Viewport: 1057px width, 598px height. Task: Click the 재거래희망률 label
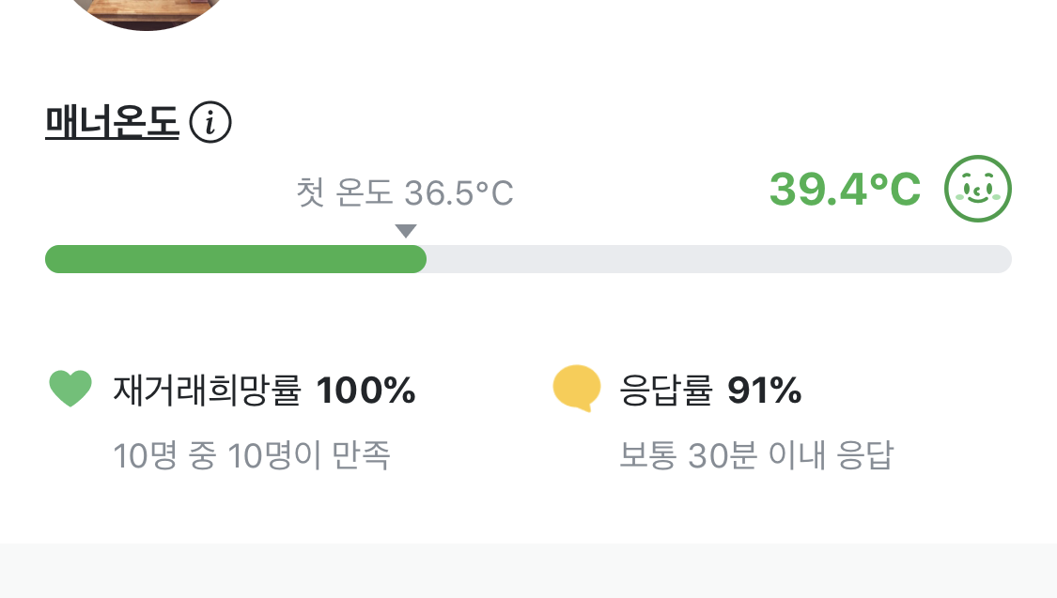click(209, 390)
